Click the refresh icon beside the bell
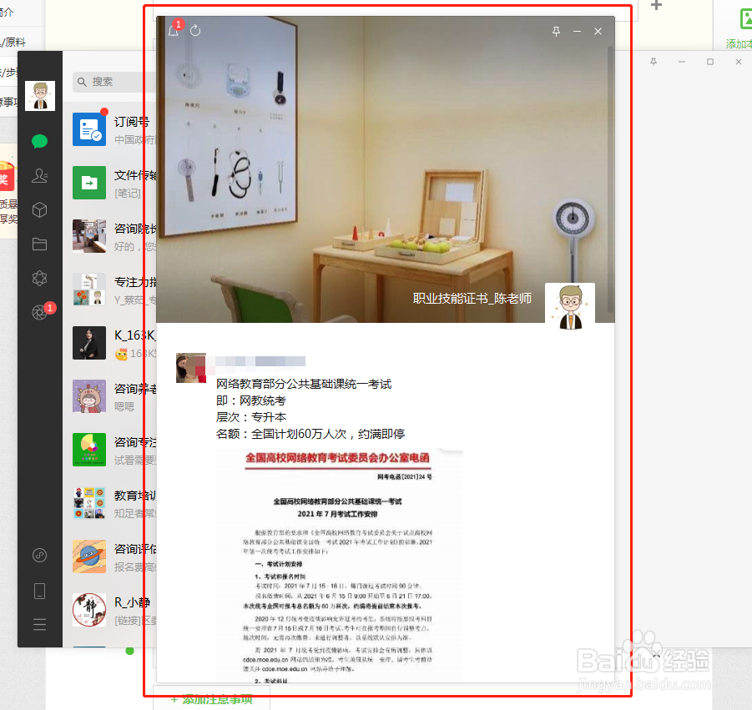The width and height of the screenshot is (752, 710). coord(194,31)
